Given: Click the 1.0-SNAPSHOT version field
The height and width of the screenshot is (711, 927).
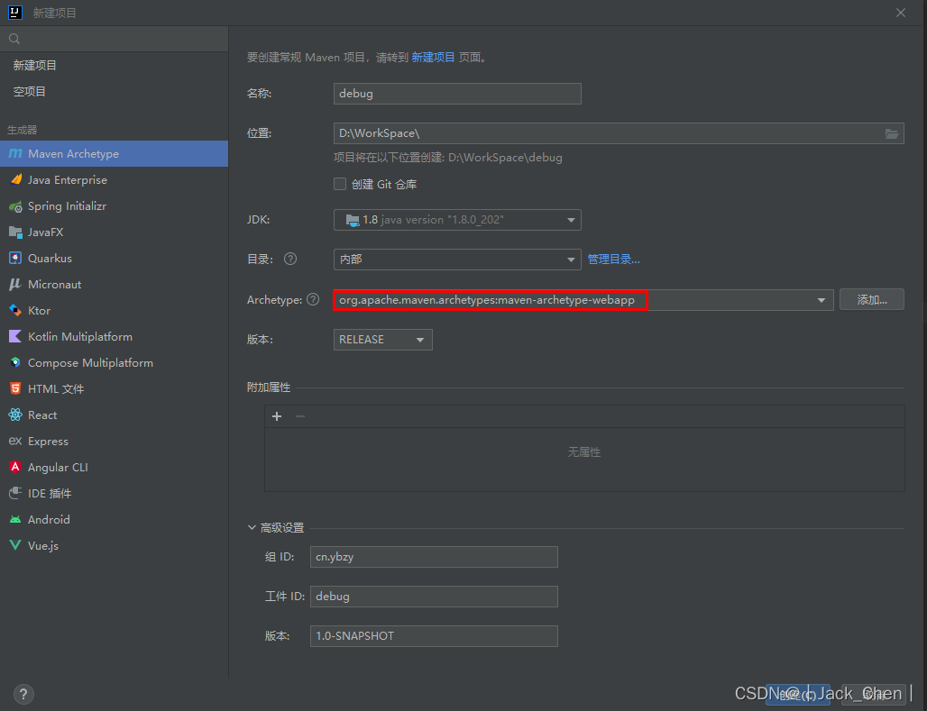Looking at the screenshot, I should (x=434, y=636).
